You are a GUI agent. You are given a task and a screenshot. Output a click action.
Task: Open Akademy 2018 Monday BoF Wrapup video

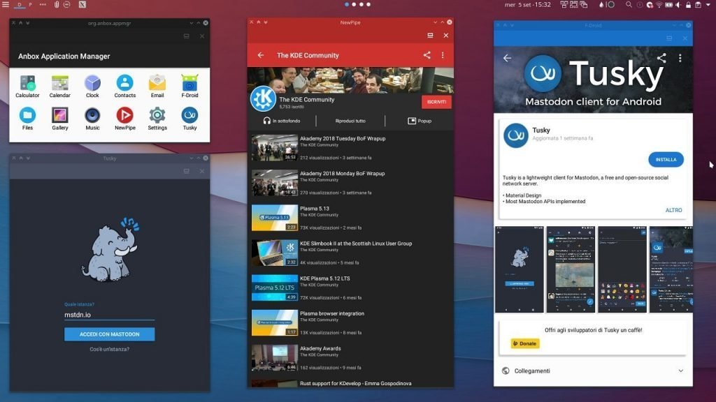point(351,183)
